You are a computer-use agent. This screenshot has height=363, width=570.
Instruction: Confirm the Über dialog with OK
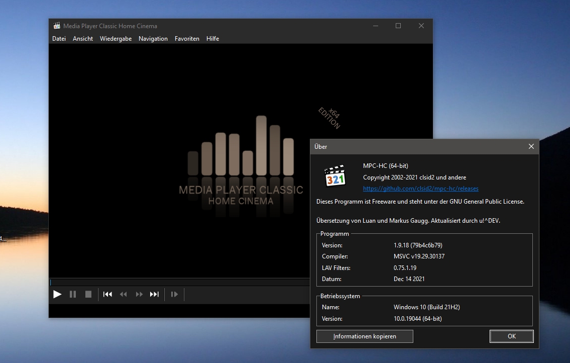coord(511,336)
